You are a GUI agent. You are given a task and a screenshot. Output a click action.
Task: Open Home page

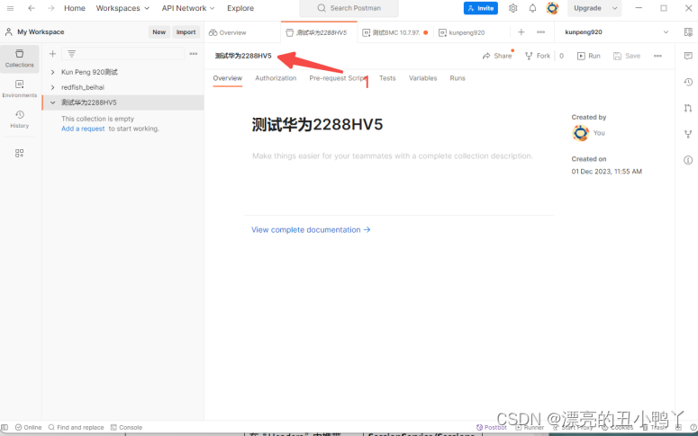pyautogui.click(x=75, y=8)
